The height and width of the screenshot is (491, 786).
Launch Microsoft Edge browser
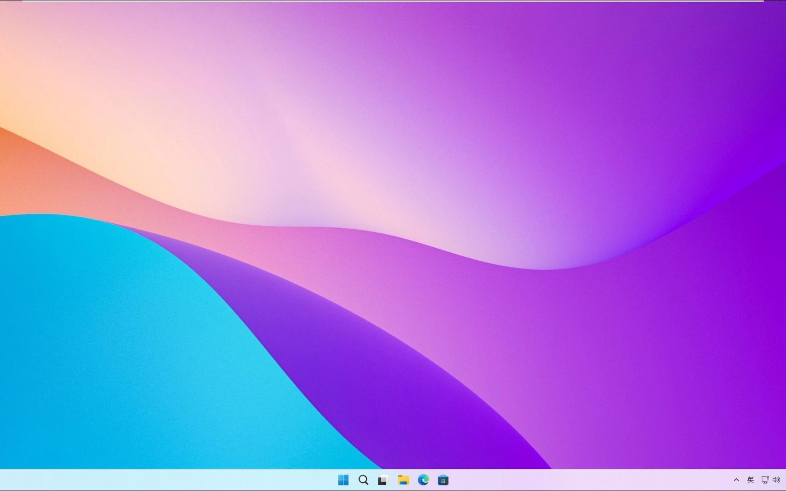click(423, 480)
